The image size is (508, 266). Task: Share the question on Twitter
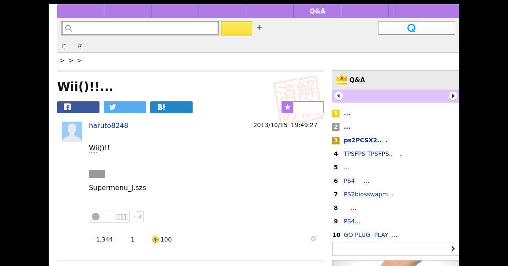click(x=125, y=107)
